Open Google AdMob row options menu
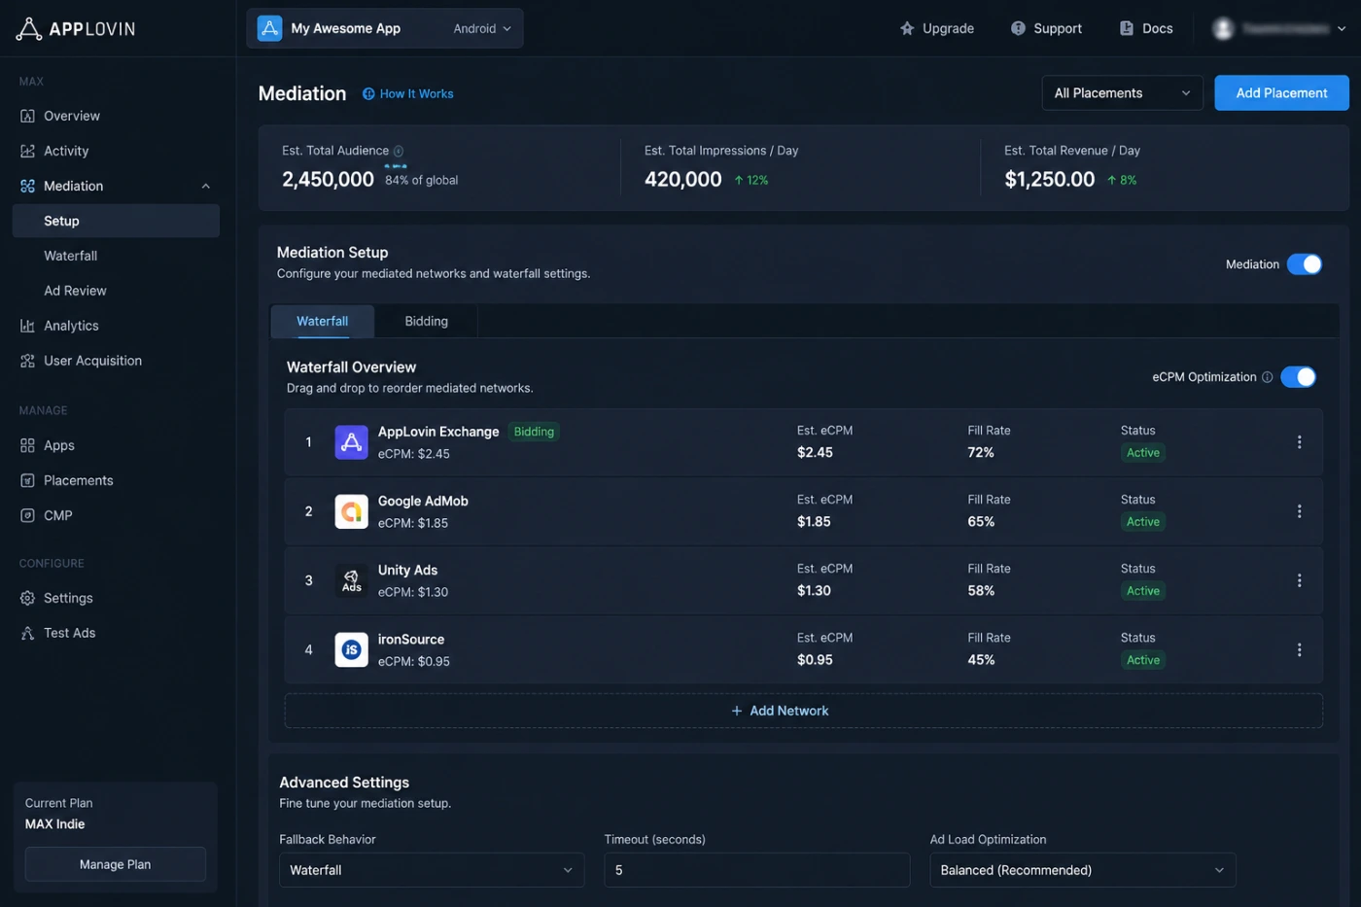The width and height of the screenshot is (1361, 907). 1299,511
